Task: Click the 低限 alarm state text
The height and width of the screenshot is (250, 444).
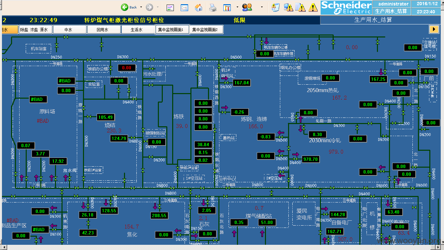Action: 240,20
